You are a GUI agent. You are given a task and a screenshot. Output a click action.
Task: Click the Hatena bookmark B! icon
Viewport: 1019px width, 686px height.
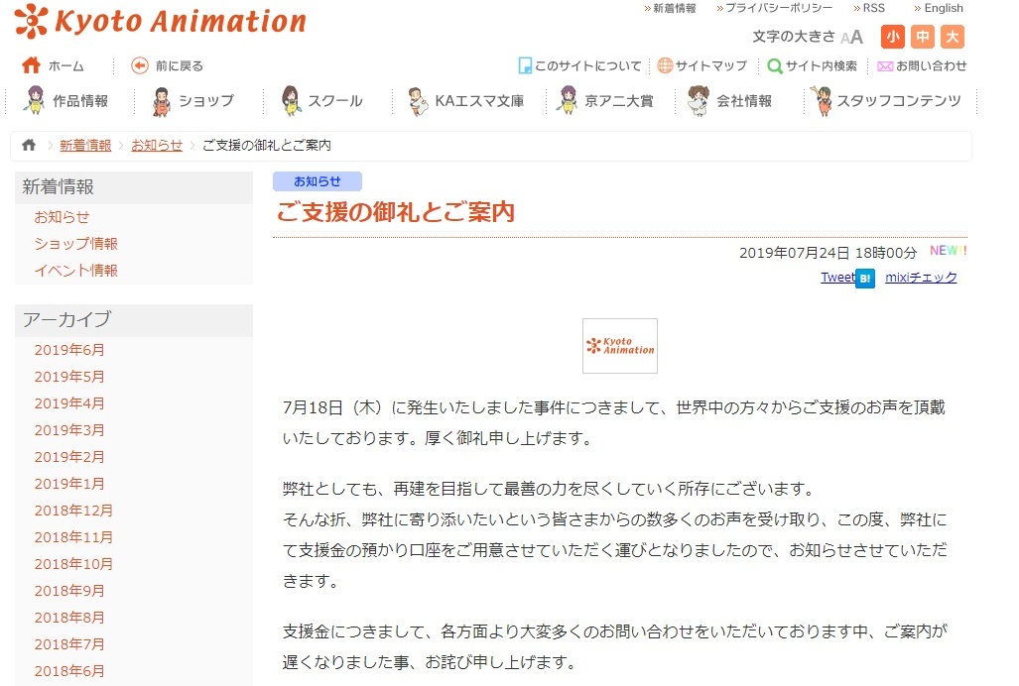click(x=864, y=279)
